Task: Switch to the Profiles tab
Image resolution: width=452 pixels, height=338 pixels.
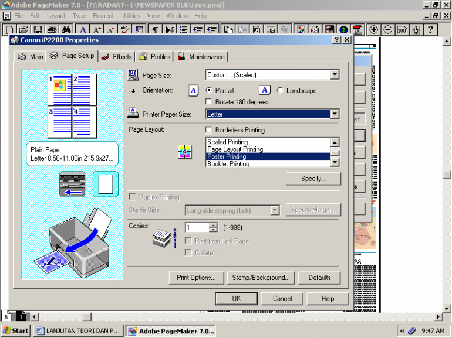Action: click(x=155, y=57)
